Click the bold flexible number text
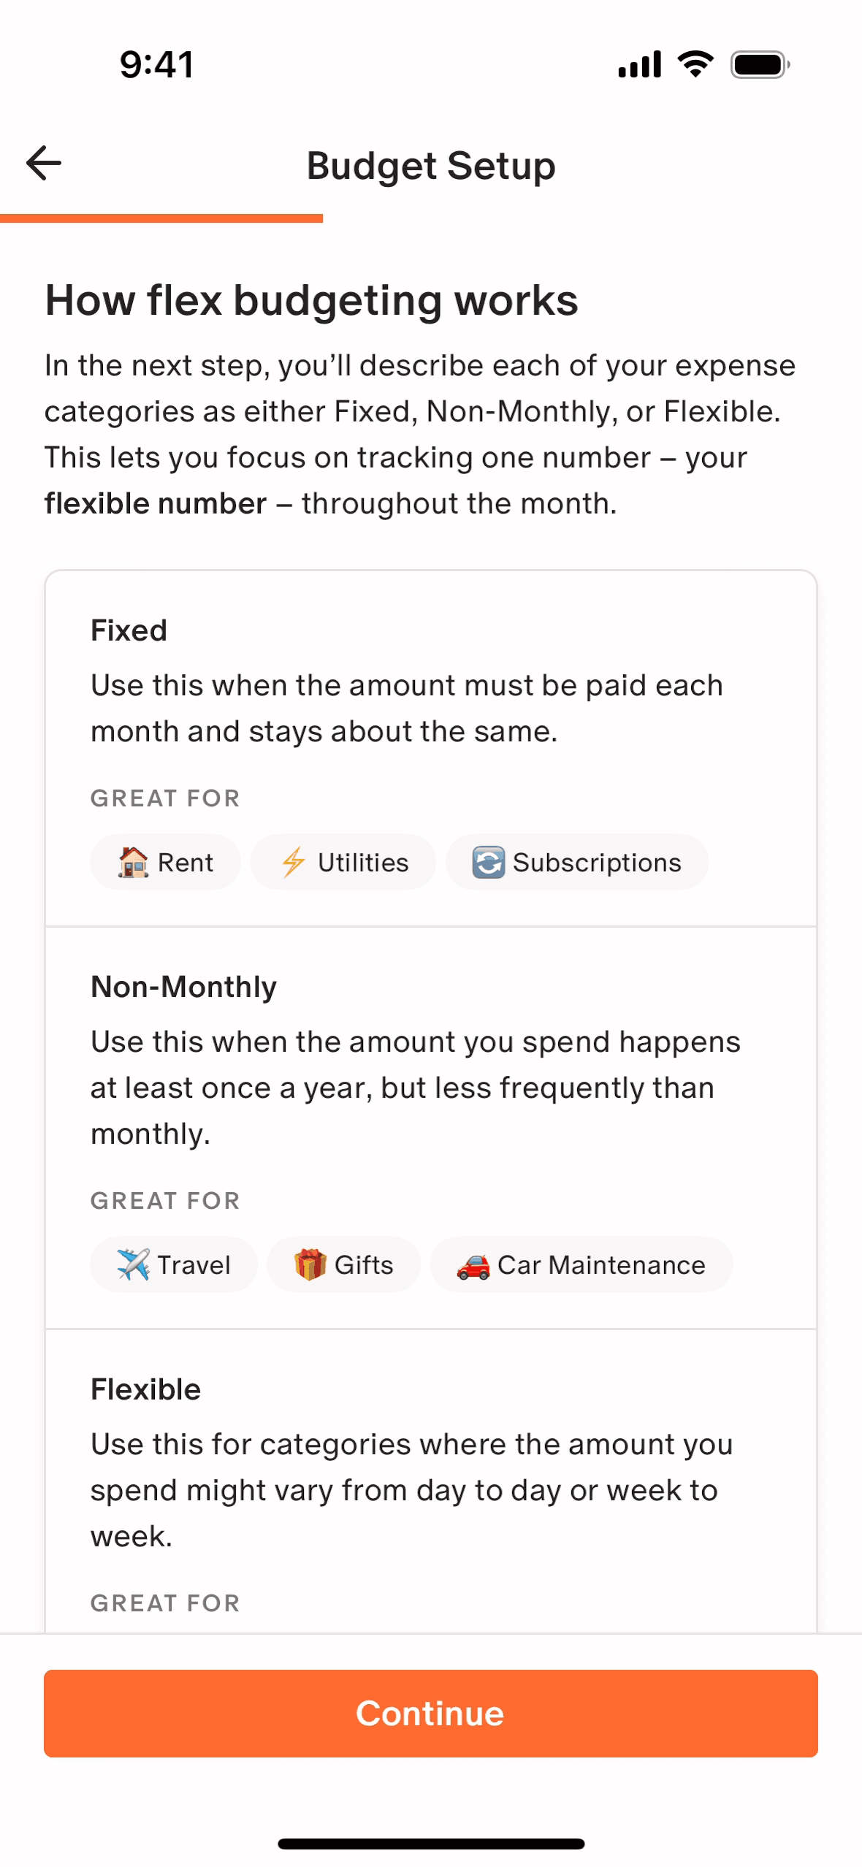This screenshot has height=1867, width=862. [x=156, y=504]
